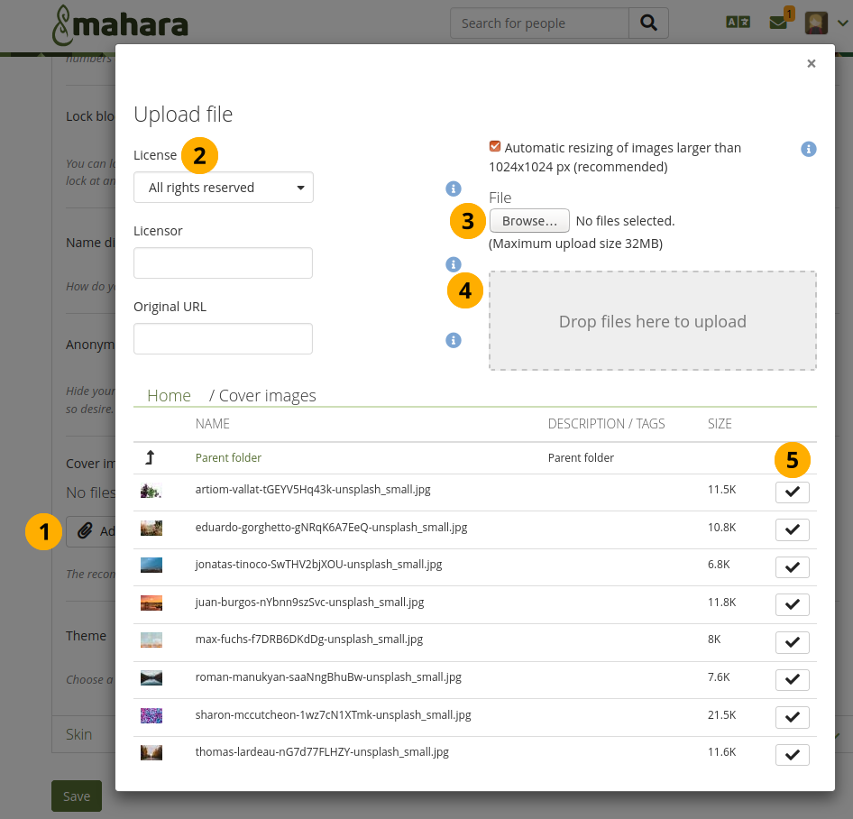Click the up arrow parent folder icon
The image size is (853, 819).
(x=150, y=458)
